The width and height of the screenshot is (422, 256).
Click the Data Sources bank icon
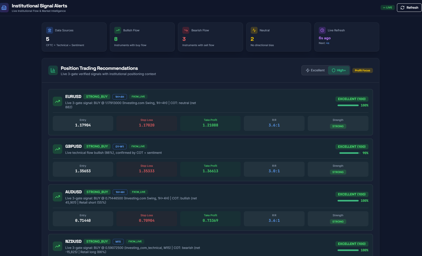(50, 30)
